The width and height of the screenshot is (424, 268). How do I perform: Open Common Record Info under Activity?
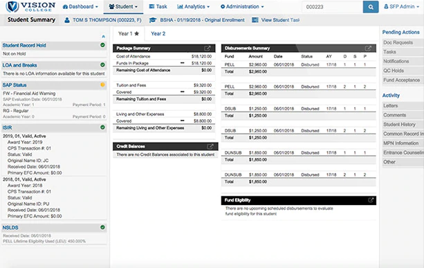pyautogui.click(x=403, y=134)
